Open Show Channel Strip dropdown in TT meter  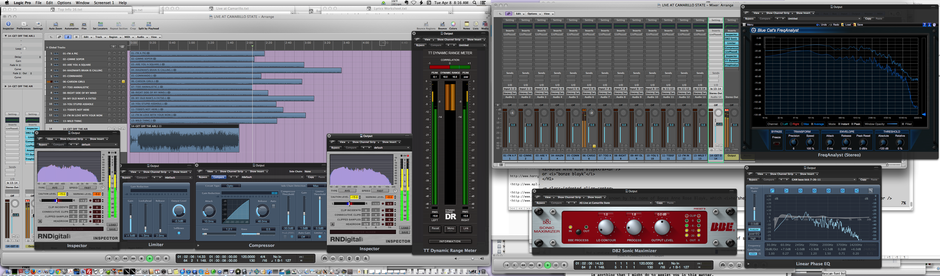tap(450, 39)
